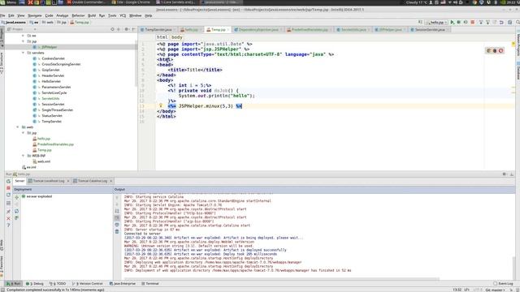Click the Rerun icon in Run panel
This screenshot has height=292, width=520.
[x=8, y=181]
